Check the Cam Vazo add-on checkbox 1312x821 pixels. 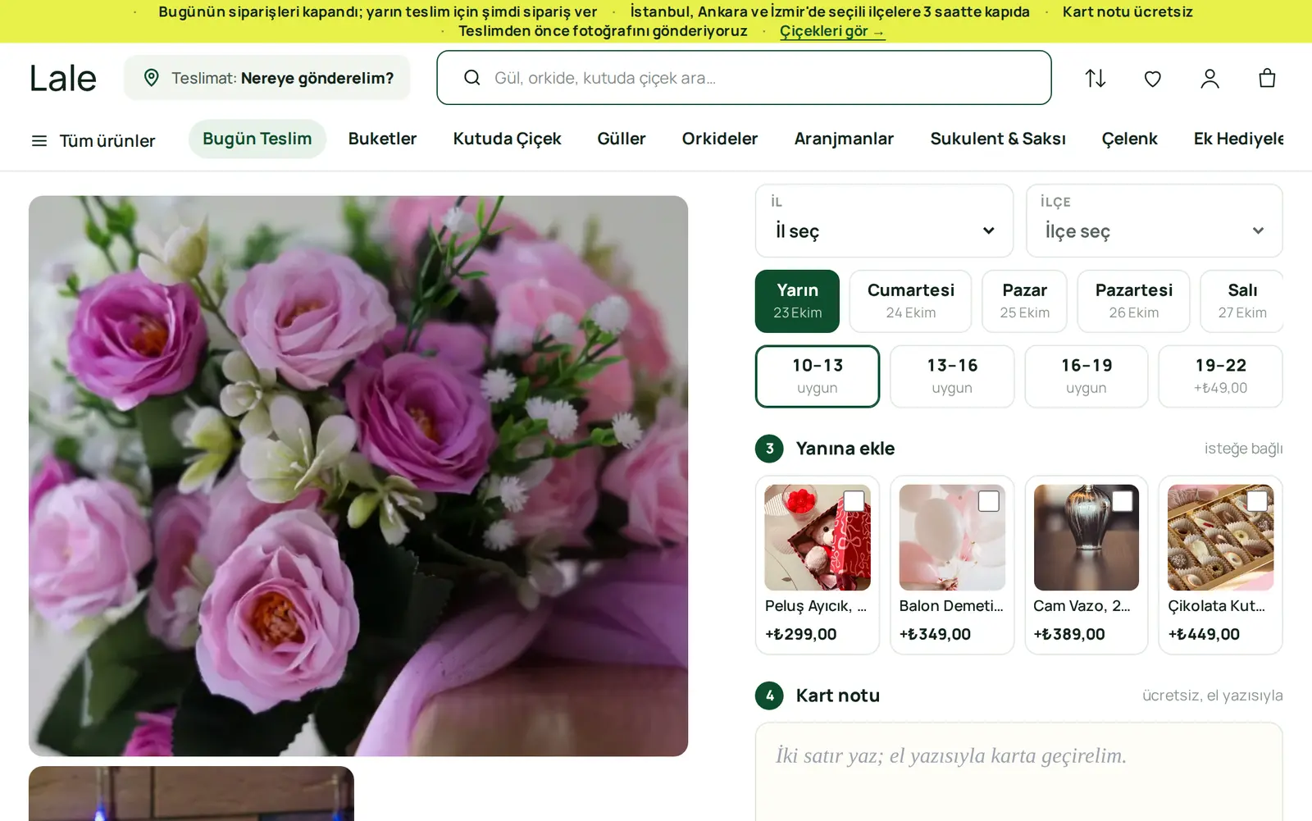tap(1123, 500)
